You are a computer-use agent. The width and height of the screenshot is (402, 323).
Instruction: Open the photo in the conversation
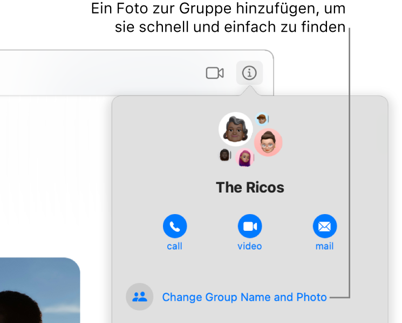point(40,290)
